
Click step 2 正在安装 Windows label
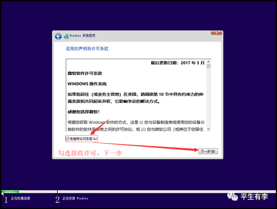(75, 198)
